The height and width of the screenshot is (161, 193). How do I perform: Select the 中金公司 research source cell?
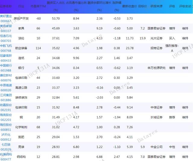(157, 147)
